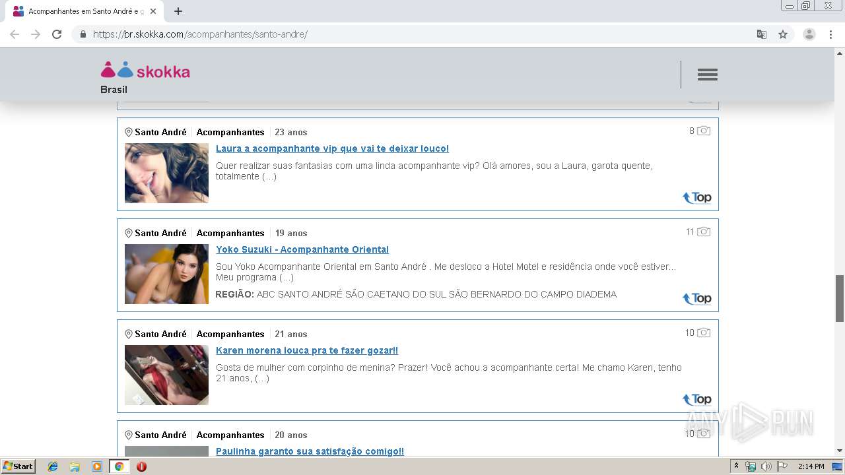Open the Laura acompanhante vip listing link
This screenshot has height=475, width=845.
point(332,148)
